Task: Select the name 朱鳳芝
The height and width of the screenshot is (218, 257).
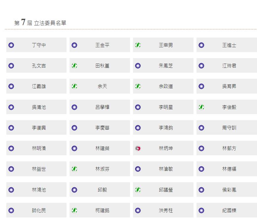Action: [166, 66]
